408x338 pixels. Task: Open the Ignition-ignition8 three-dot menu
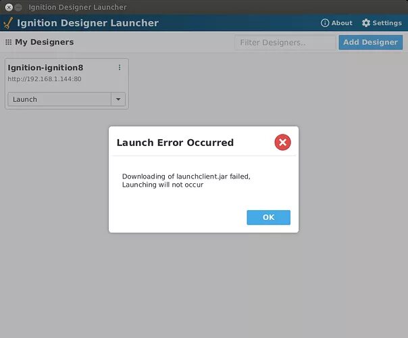click(x=120, y=68)
